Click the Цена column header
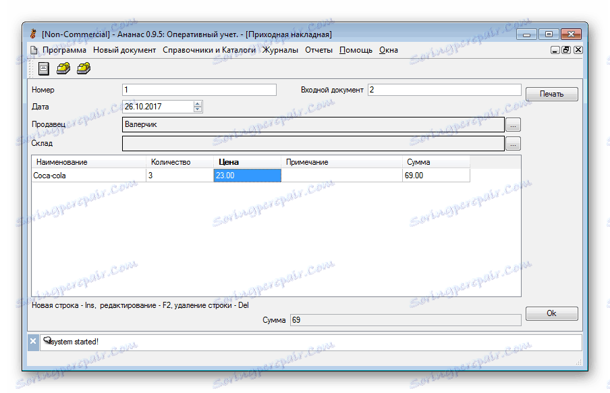This screenshot has height=393, width=610. pos(248,162)
